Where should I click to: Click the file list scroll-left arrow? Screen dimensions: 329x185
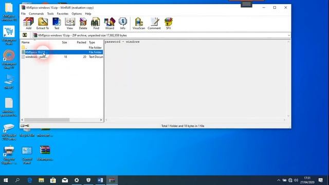click(x=22, y=120)
